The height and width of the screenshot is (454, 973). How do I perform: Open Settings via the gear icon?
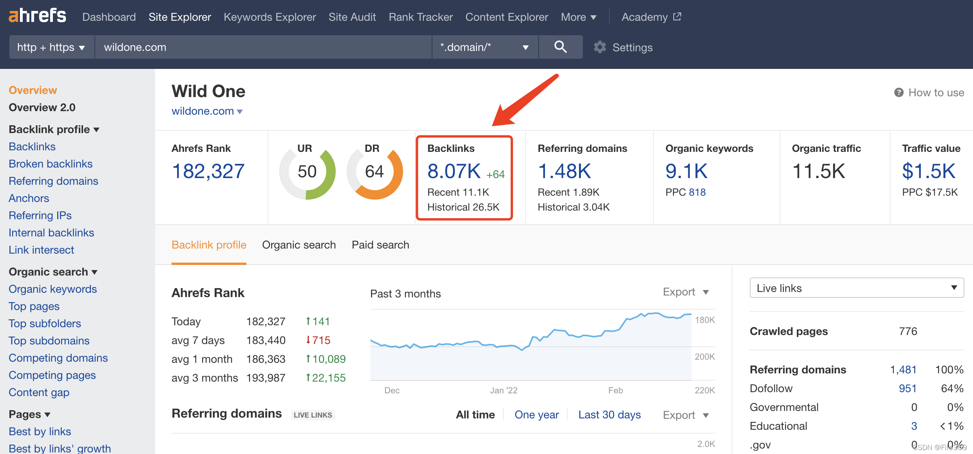600,47
